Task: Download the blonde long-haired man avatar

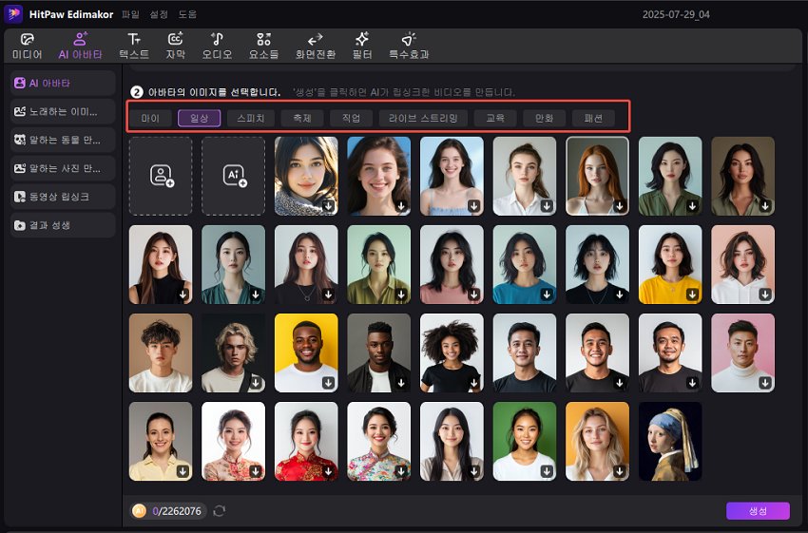Action: [x=256, y=383]
